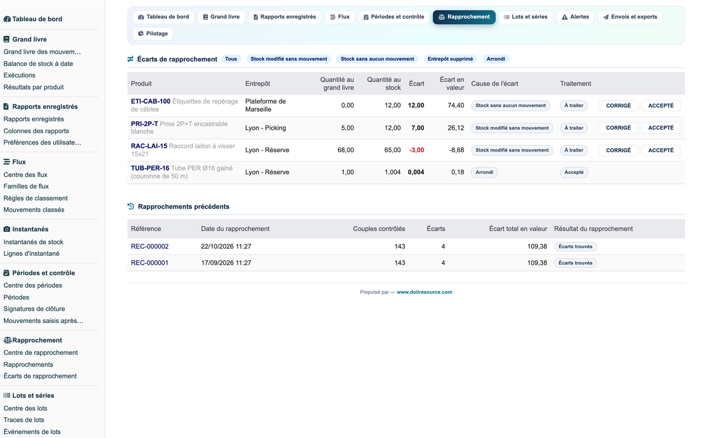
Task: Switch to Lots et séries tab
Action: [526, 17]
